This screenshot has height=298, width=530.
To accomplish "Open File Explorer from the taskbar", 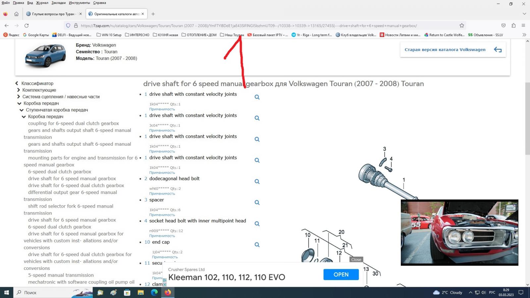I will point(141,292).
